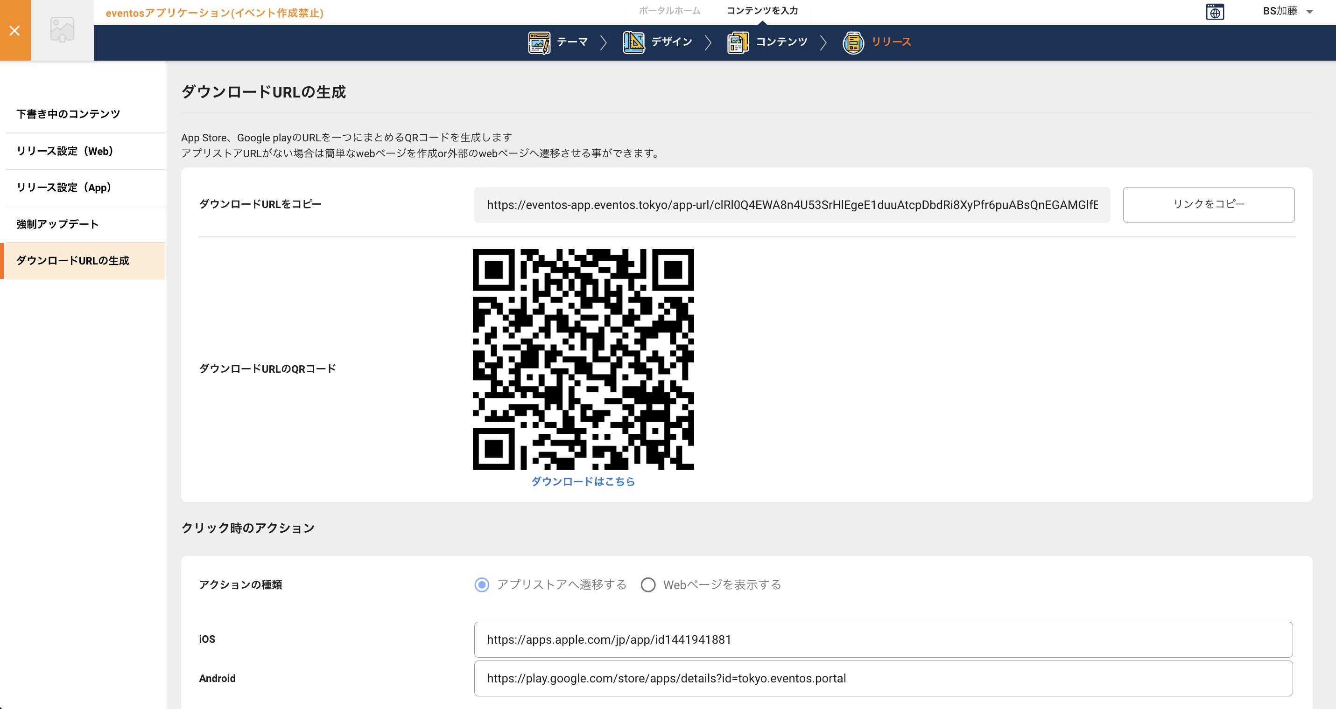Screen dimensions: 1336x709
Task: Switch to デザイン step label
Action: [x=672, y=42]
